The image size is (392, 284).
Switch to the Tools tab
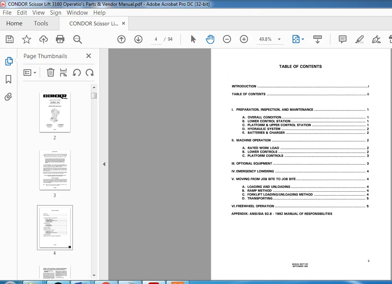[41, 23]
